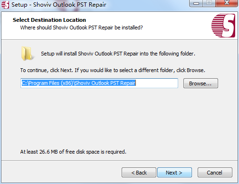Viewport: 239px width, 184px height.
Task: Click the large Shoviv S logo in header
Action: coord(223,26)
